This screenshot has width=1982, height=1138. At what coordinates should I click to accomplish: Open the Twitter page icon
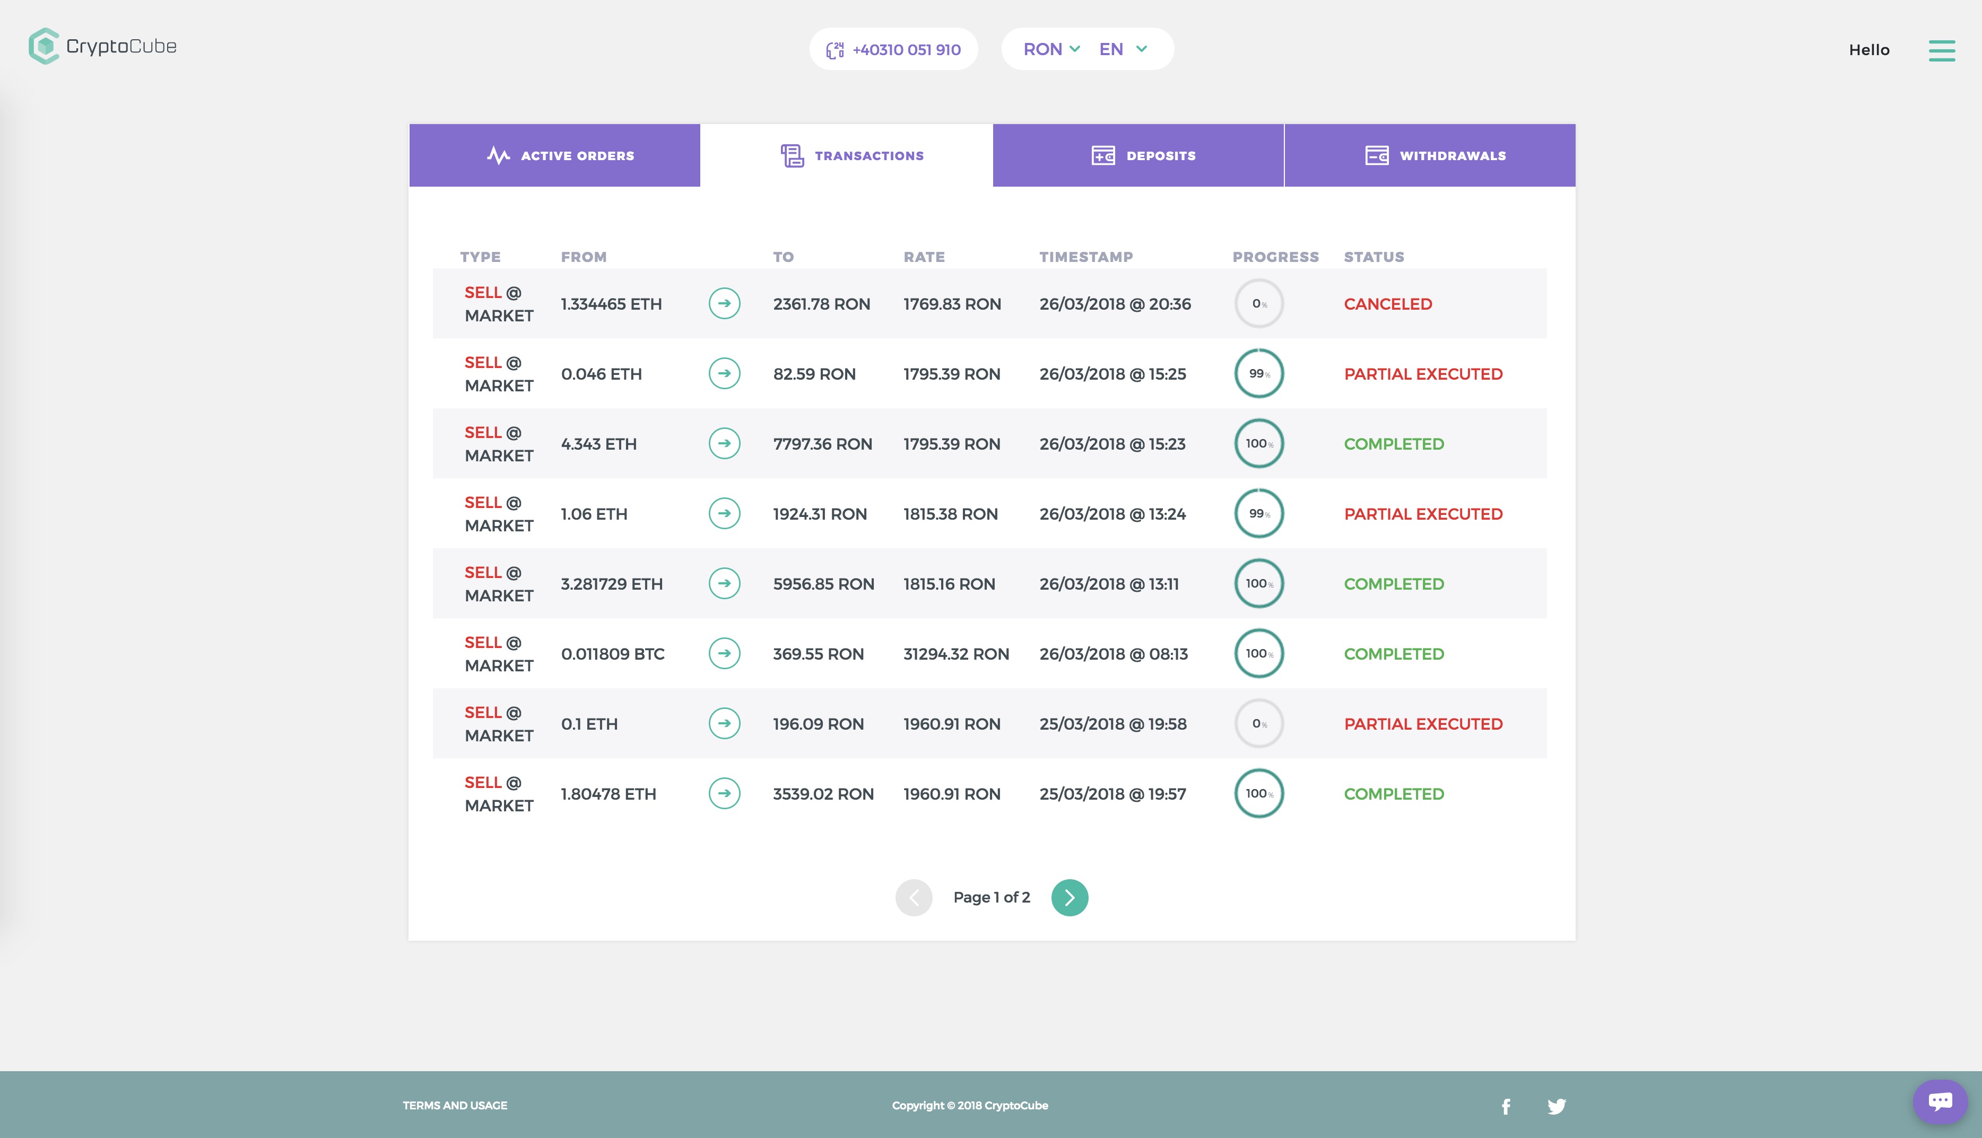tap(1557, 1106)
